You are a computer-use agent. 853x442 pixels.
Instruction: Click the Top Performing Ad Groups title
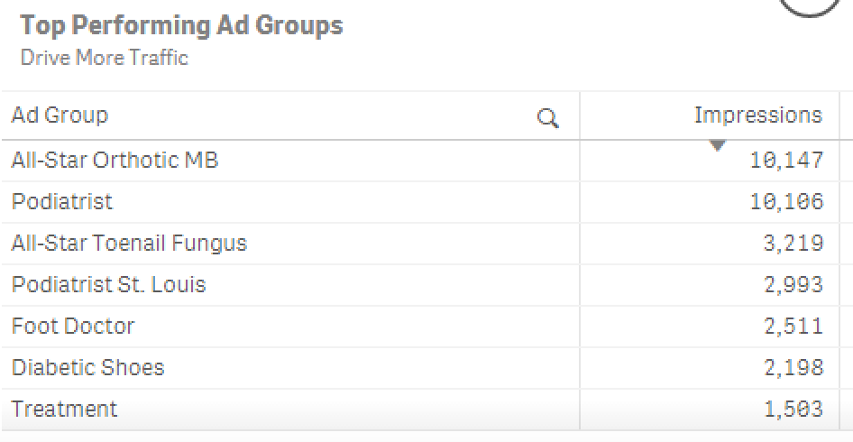(x=181, y=25)
